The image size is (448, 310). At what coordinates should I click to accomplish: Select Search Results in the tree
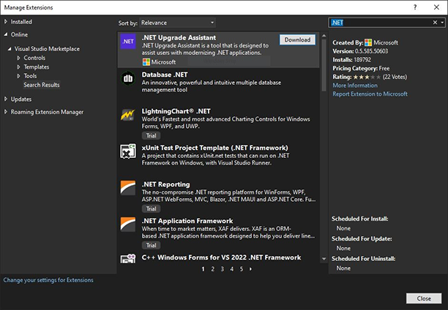42,85
